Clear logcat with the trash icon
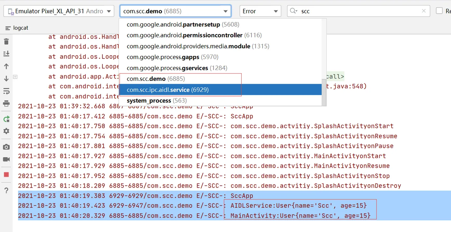The height and width of the screenshot is (232, 451). (6, 41)
